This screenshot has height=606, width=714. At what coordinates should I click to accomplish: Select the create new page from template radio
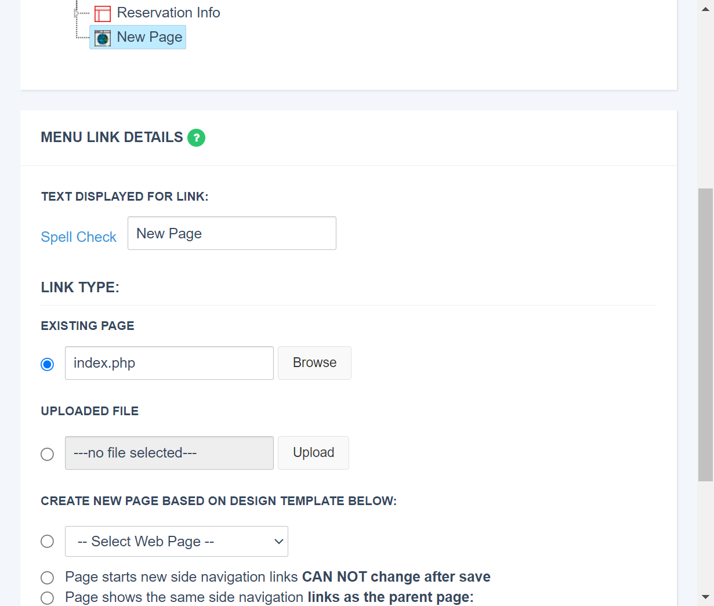pos(48,541)
